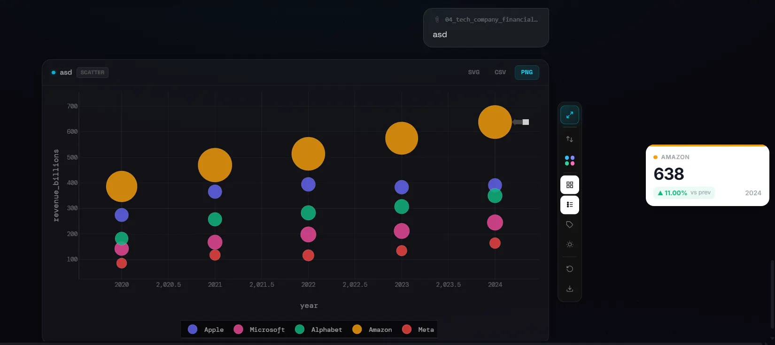Select the Meta bubble for 2024
The image size is (775, 345).
[495, 243]
